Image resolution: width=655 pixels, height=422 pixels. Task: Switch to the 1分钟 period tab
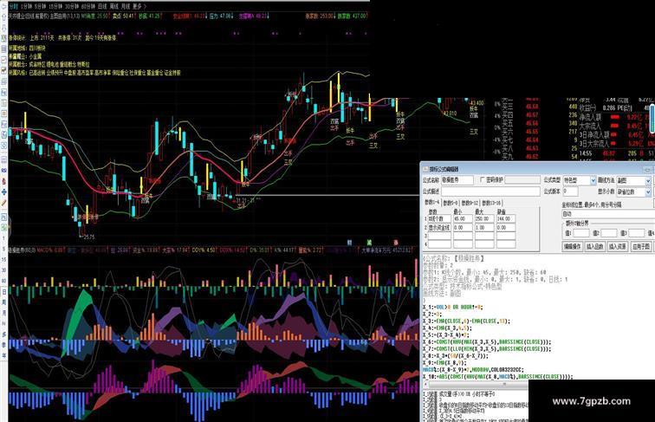tap(26, 7)
